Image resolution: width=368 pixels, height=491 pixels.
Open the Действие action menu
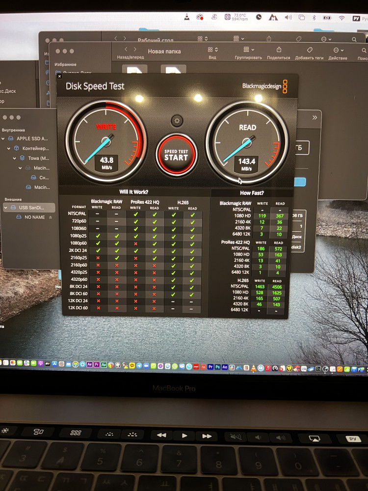point(338,50)
